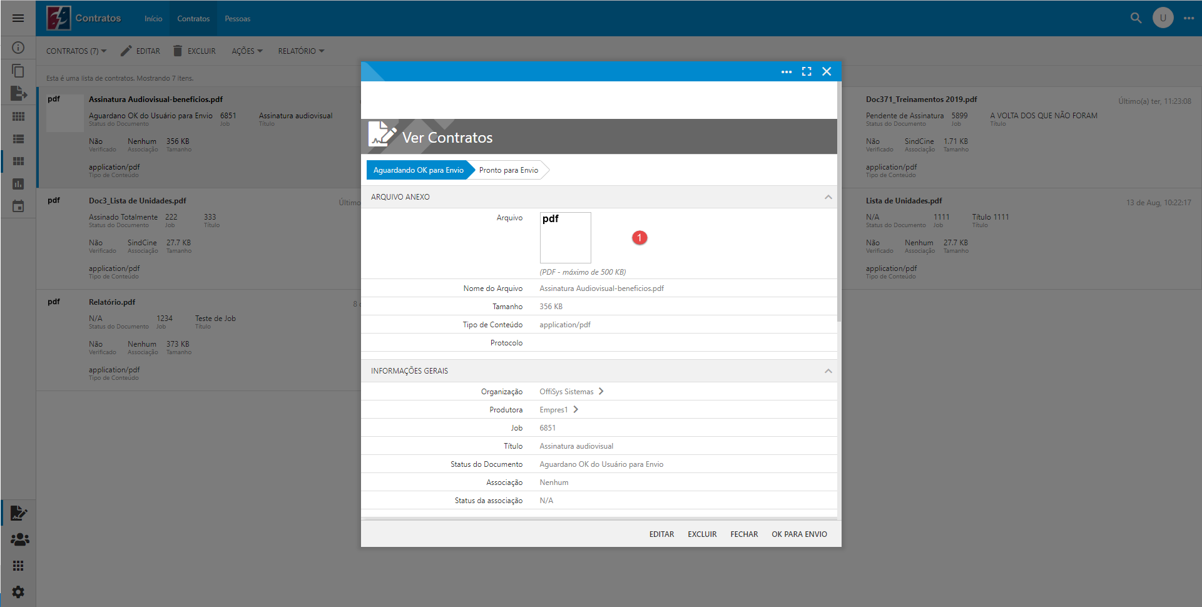1202x607 pixels.
Task: Open Empres1 produtora chevron
Action: tap(576, 409)
